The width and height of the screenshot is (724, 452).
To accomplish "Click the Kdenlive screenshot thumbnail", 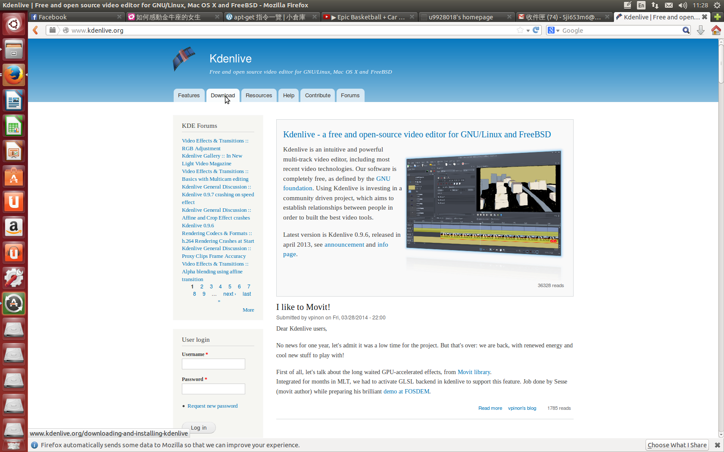I will coord(484,203).
